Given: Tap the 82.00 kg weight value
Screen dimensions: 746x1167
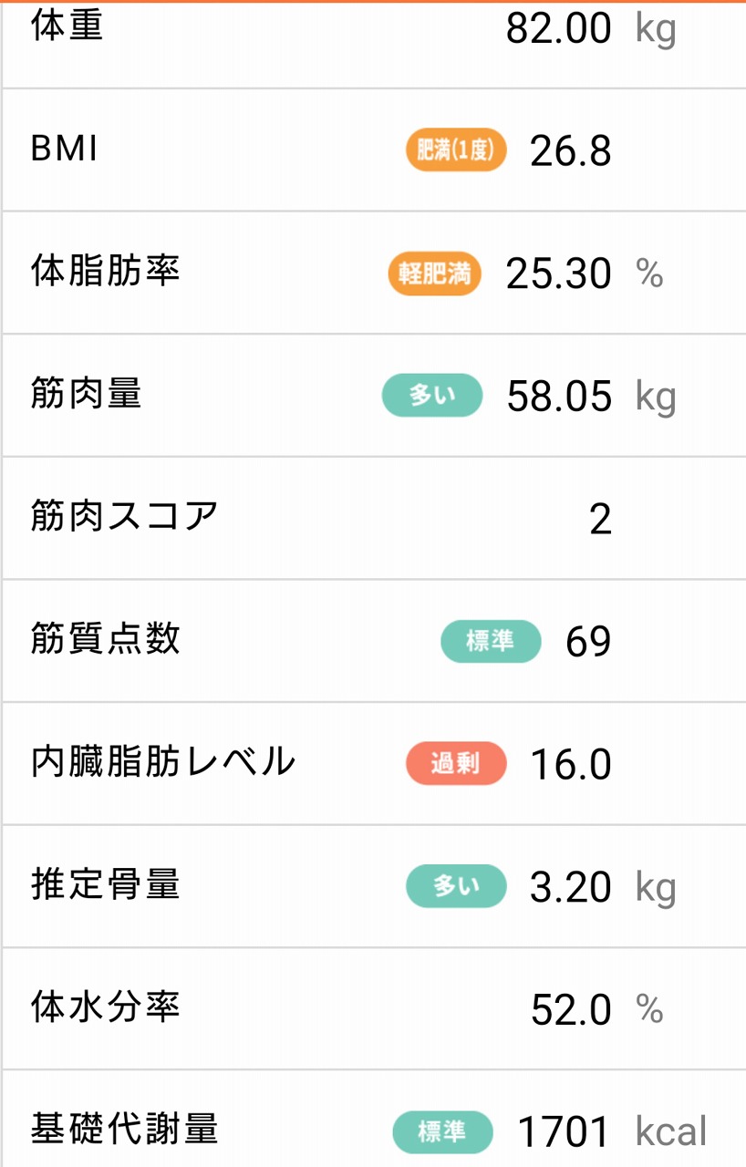Looking at the screenshot, I should tap(591, 29).
